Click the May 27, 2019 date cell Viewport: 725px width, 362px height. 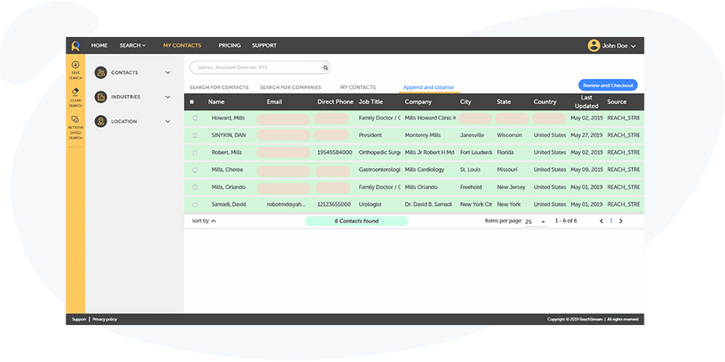586,135
